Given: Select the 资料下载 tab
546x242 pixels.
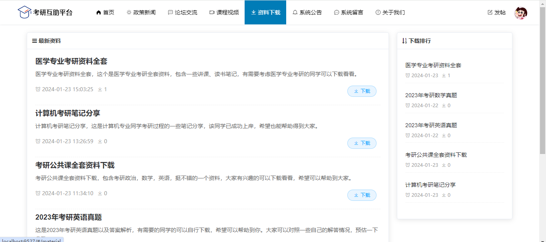Looking at the screenshot, I should point(265,12).
